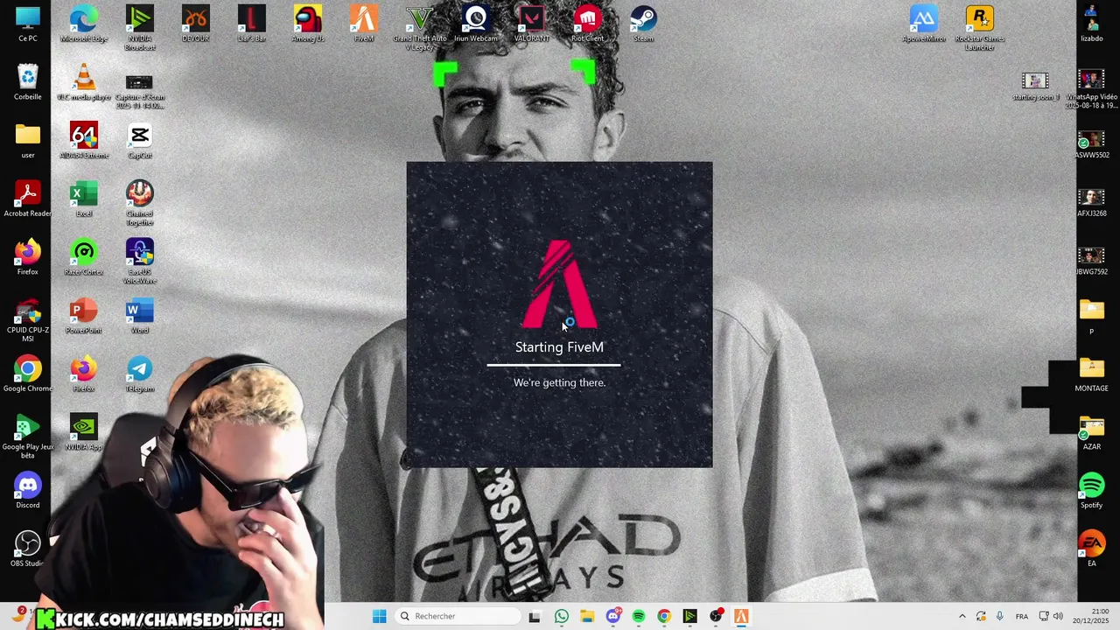Launch the DEVOUR game shortcut
This screenshot has height=630, width=1120.
pyautogui.click(x=195, y=24)
